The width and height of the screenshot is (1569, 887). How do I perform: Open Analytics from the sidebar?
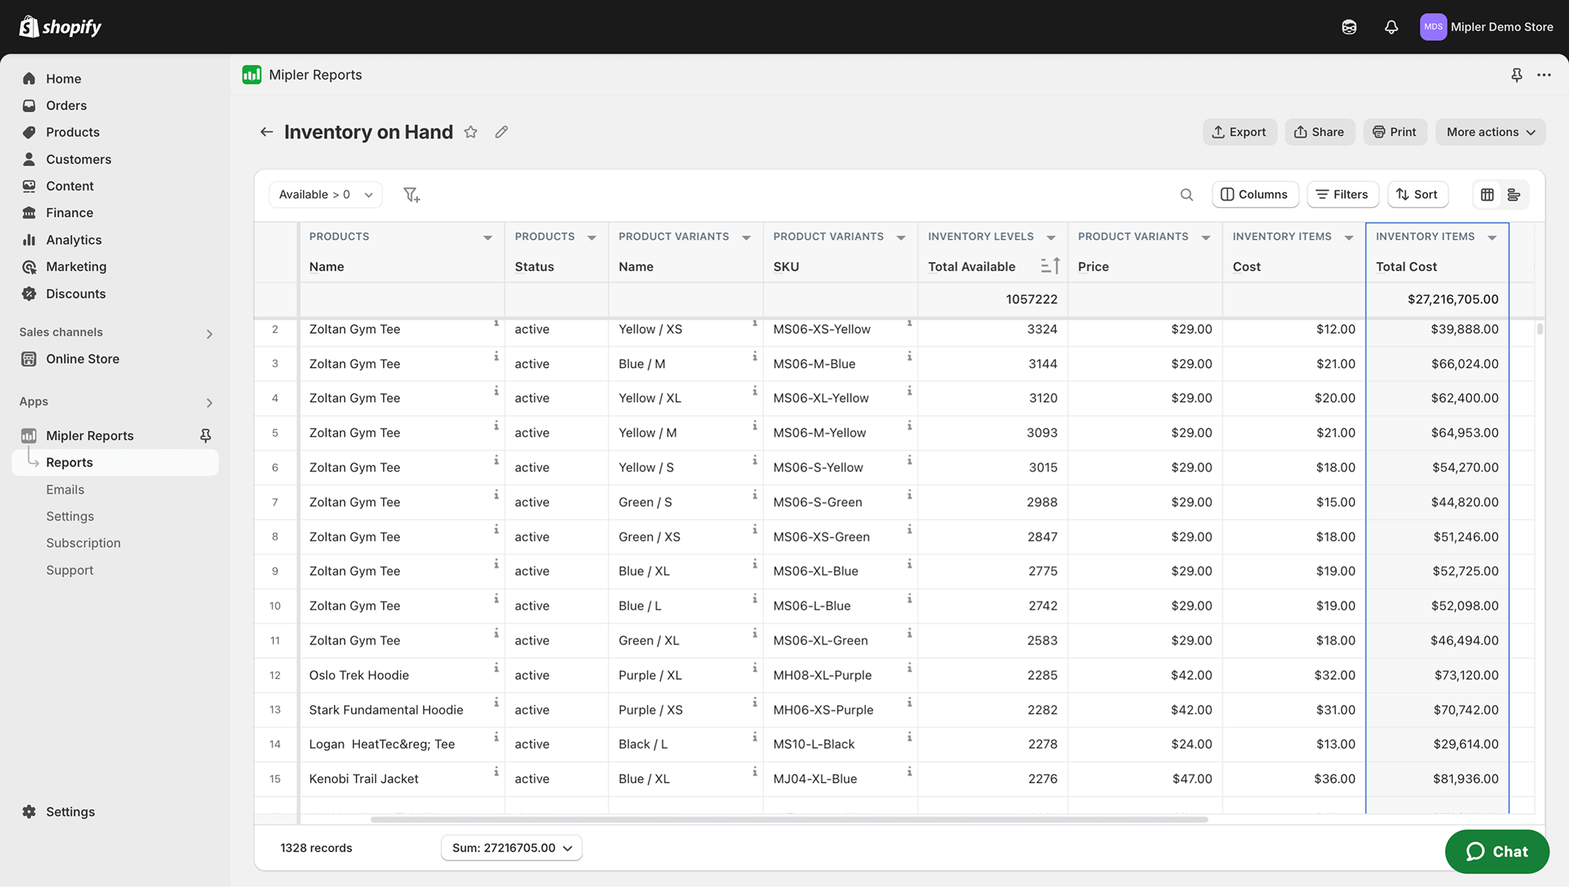click(73, 240)
